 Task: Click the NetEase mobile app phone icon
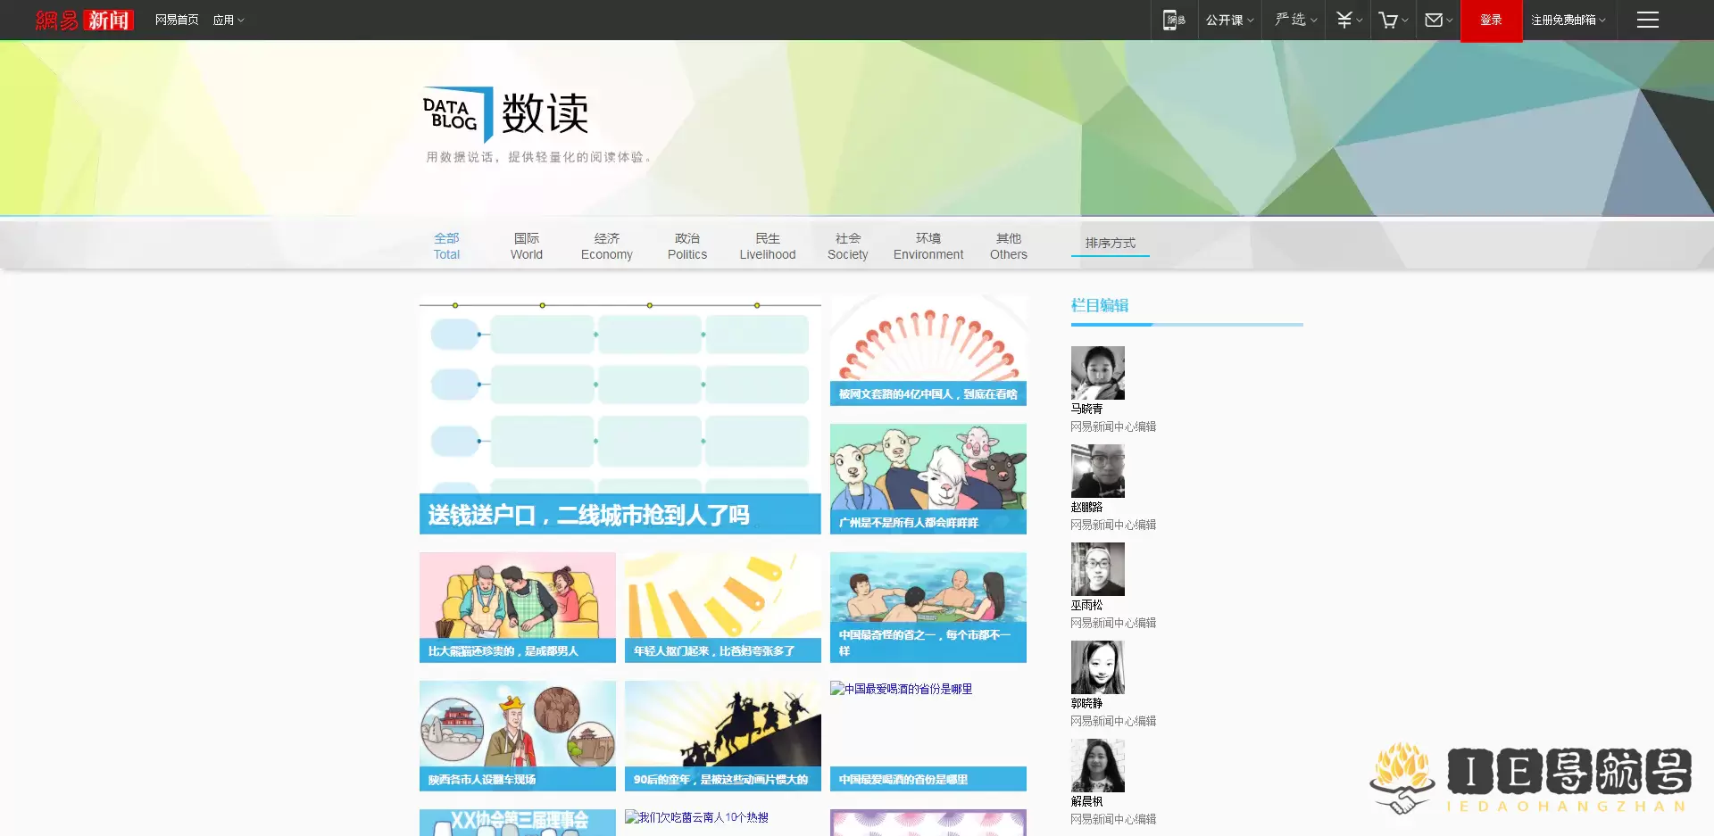pyautogui.click(x=1173, y=20)
